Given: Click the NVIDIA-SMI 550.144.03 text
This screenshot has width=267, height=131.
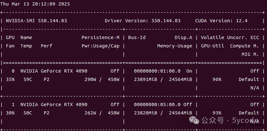Looking at the screenshot, I should (x=36, y=21).
